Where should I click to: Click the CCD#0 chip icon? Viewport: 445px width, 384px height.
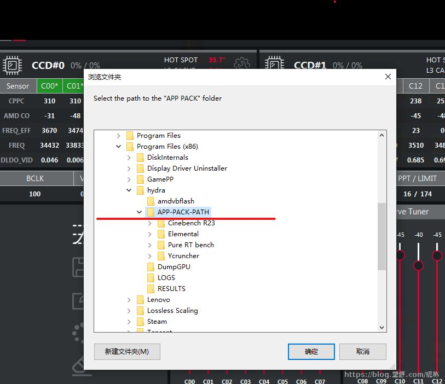point(12,65)
